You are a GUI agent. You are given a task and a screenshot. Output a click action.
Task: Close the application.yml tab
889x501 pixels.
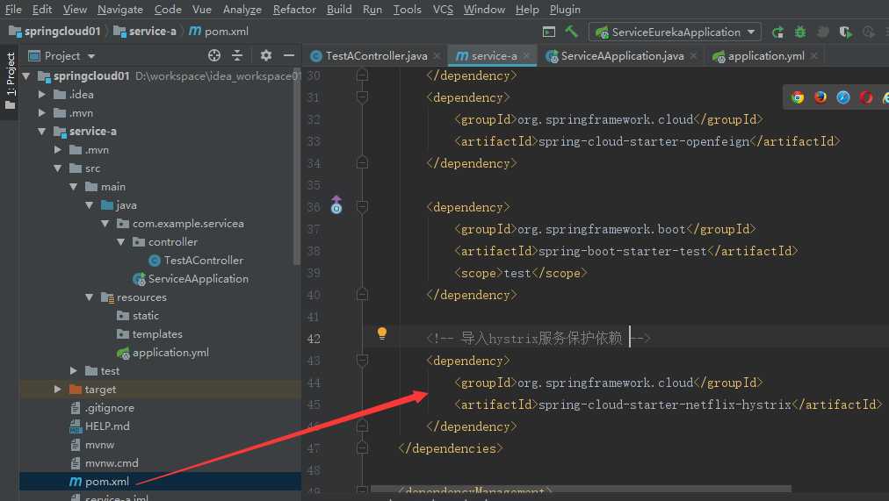coord(814,55)
